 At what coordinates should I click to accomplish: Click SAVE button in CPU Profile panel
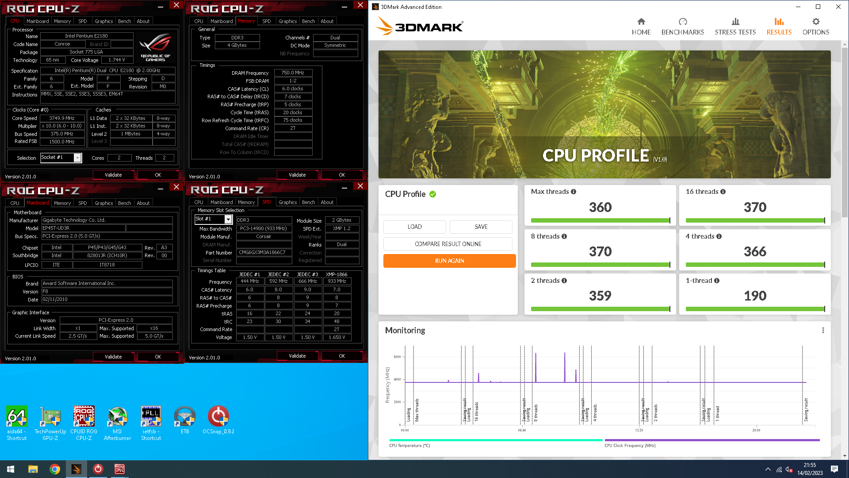[481, 227]
